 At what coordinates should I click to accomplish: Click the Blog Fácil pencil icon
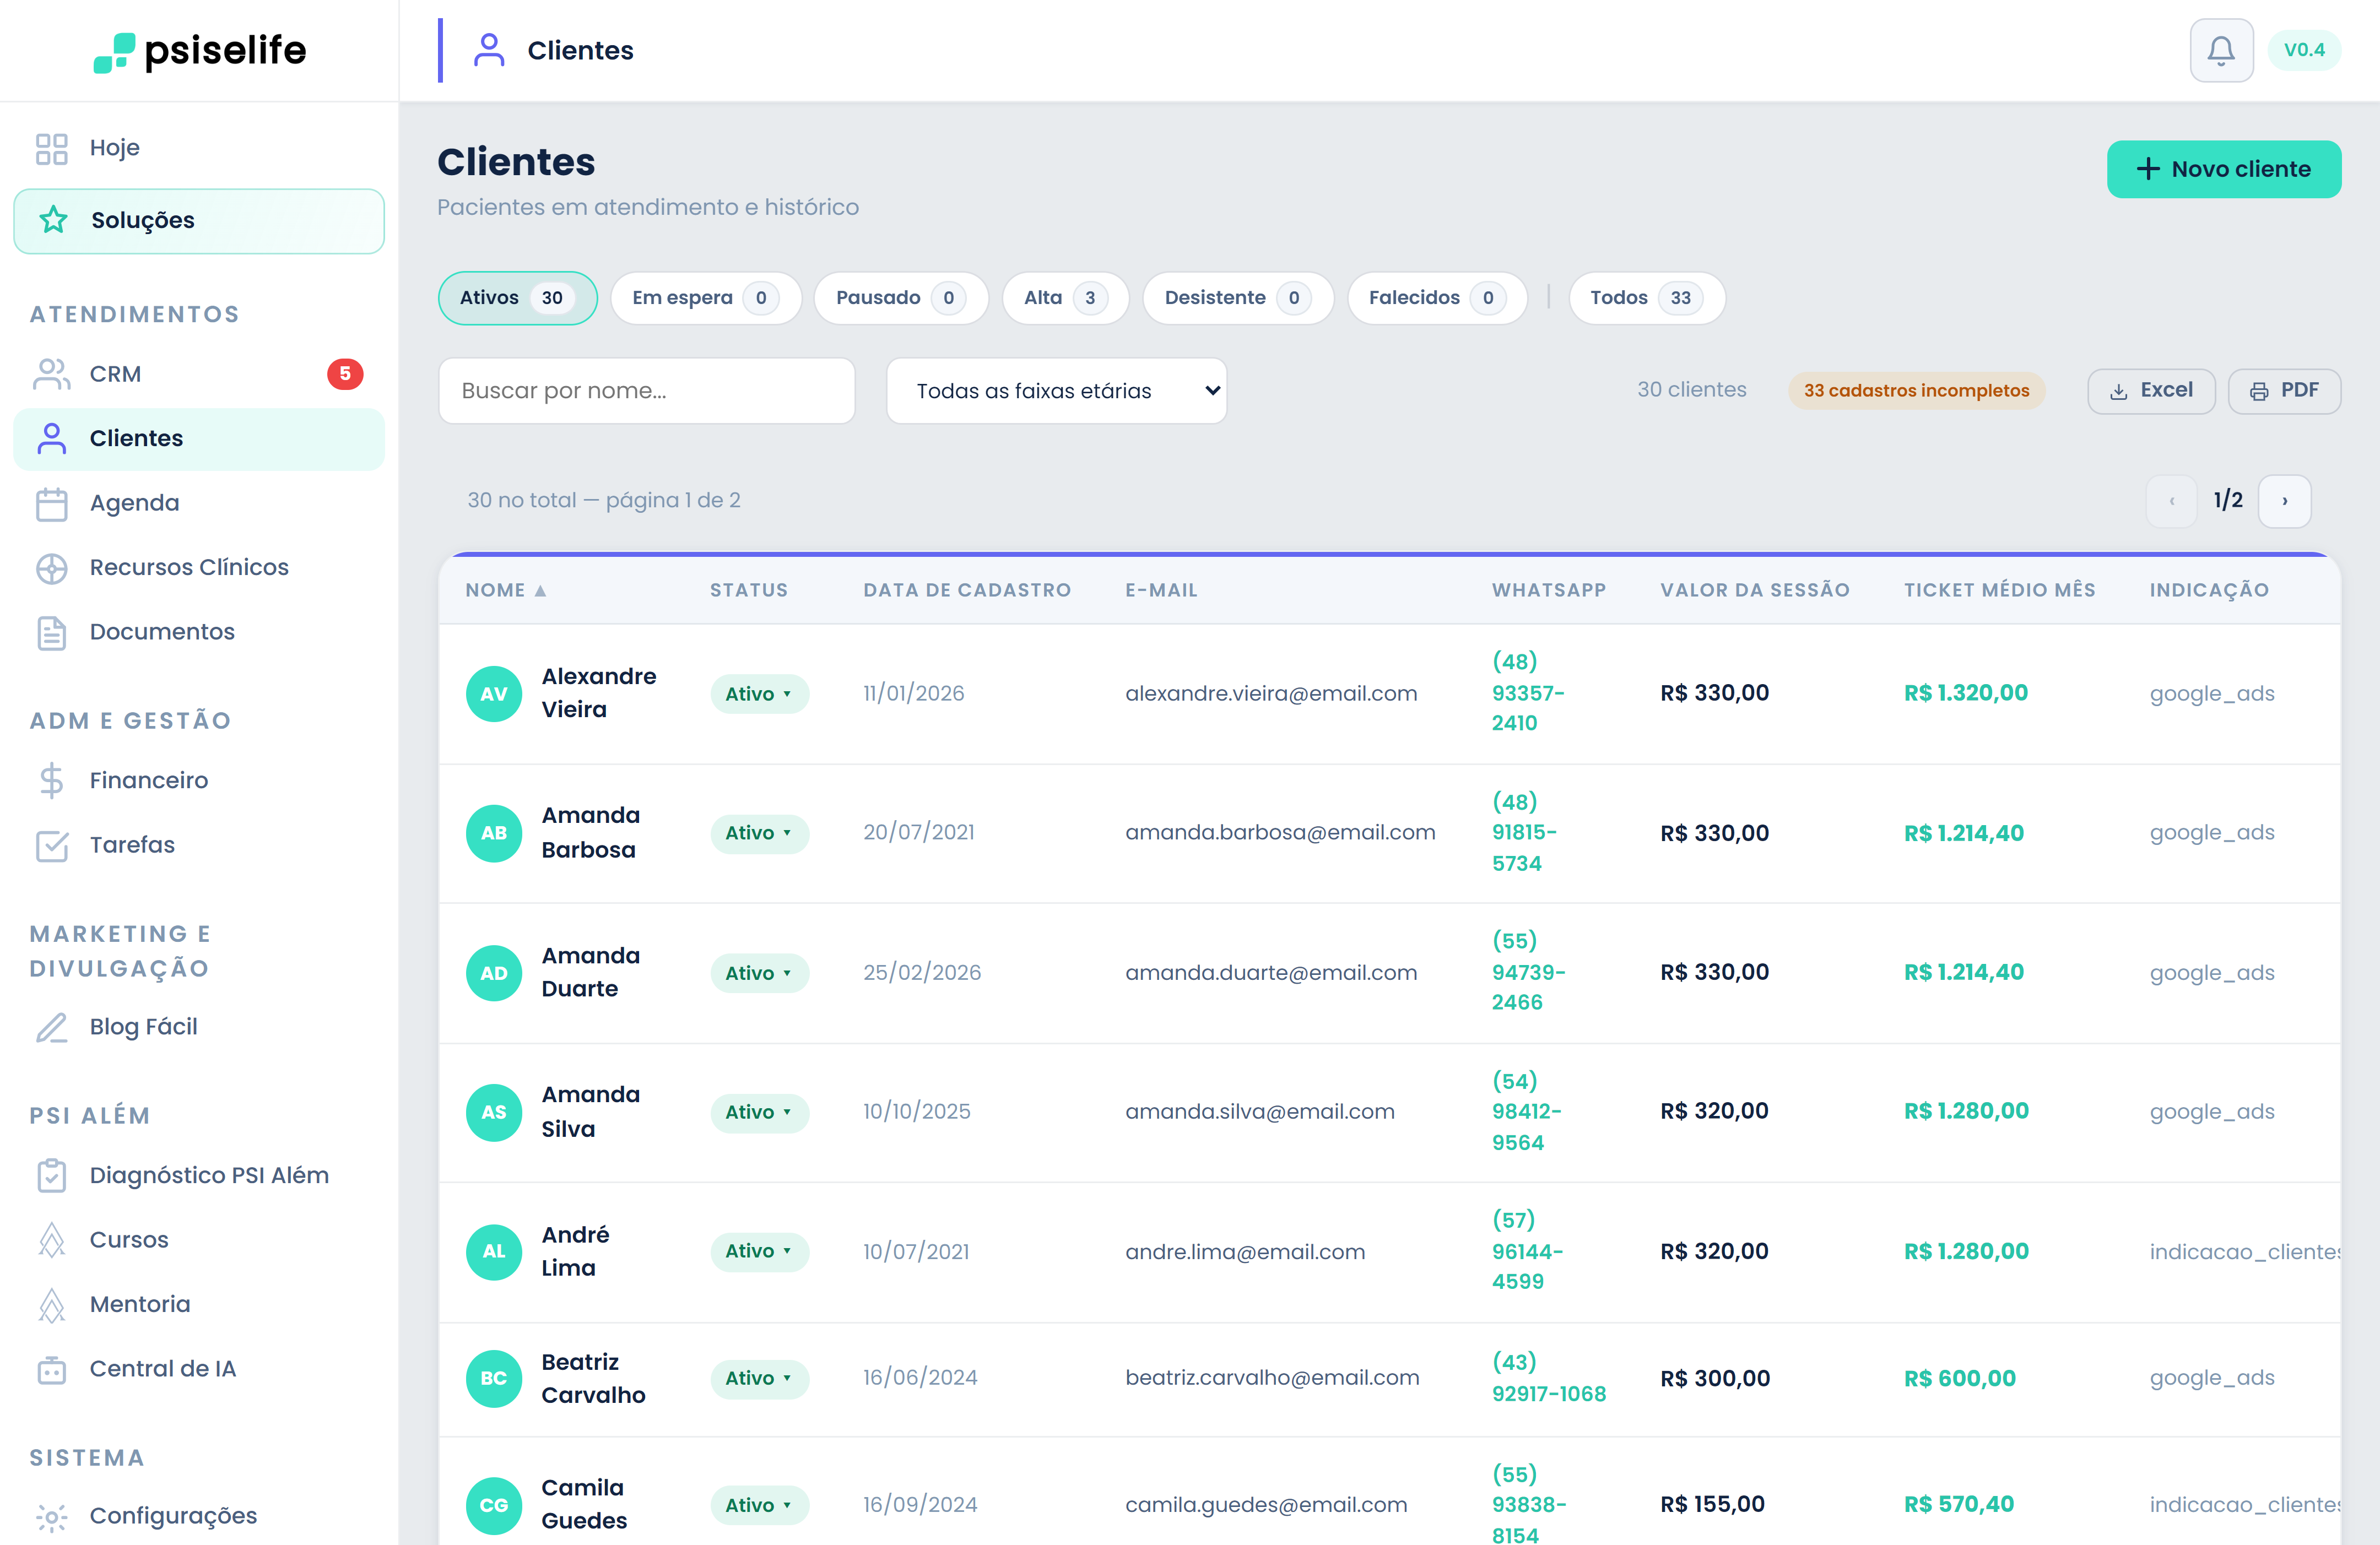(51, 1027)
